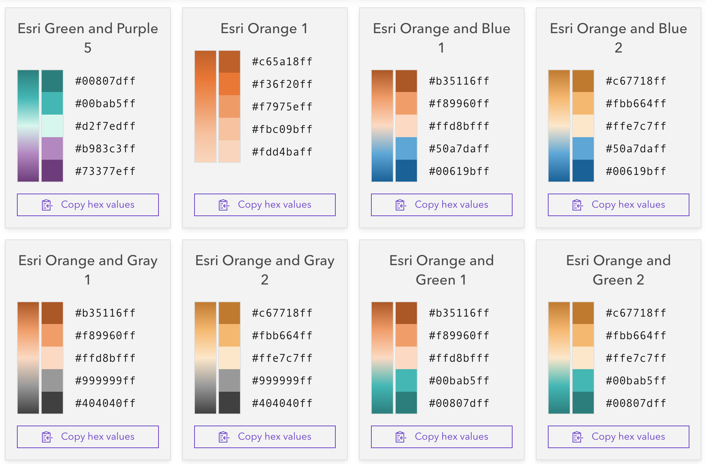The height and width of the screenshot is (464, 706).
Task: Click clipboard icon in Esri Orange 1 card
Action: [224, 205]
